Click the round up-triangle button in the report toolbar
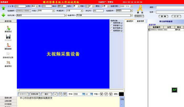 (55, 94)
